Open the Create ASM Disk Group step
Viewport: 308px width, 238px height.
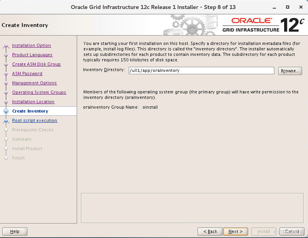36,64
